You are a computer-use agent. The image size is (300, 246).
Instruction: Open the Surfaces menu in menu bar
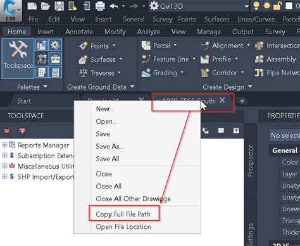point(216,20)
